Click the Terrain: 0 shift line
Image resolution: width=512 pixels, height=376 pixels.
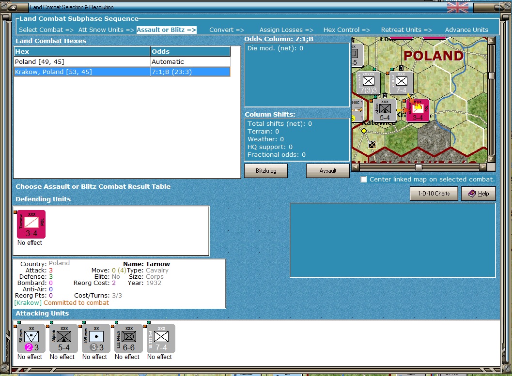(x=263, y=132)
